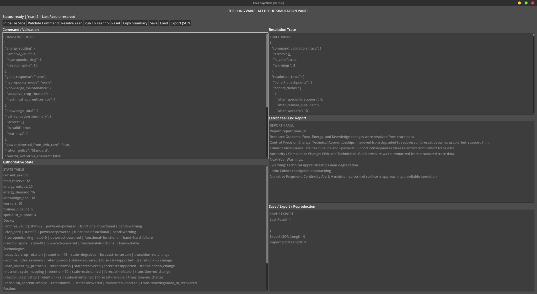Click the hydroponics_ring hard_failure deck row
The width and height of the screenshot is (537, 294).
coord(78,238)
